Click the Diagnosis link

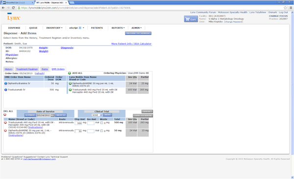[x=67, y=48]
